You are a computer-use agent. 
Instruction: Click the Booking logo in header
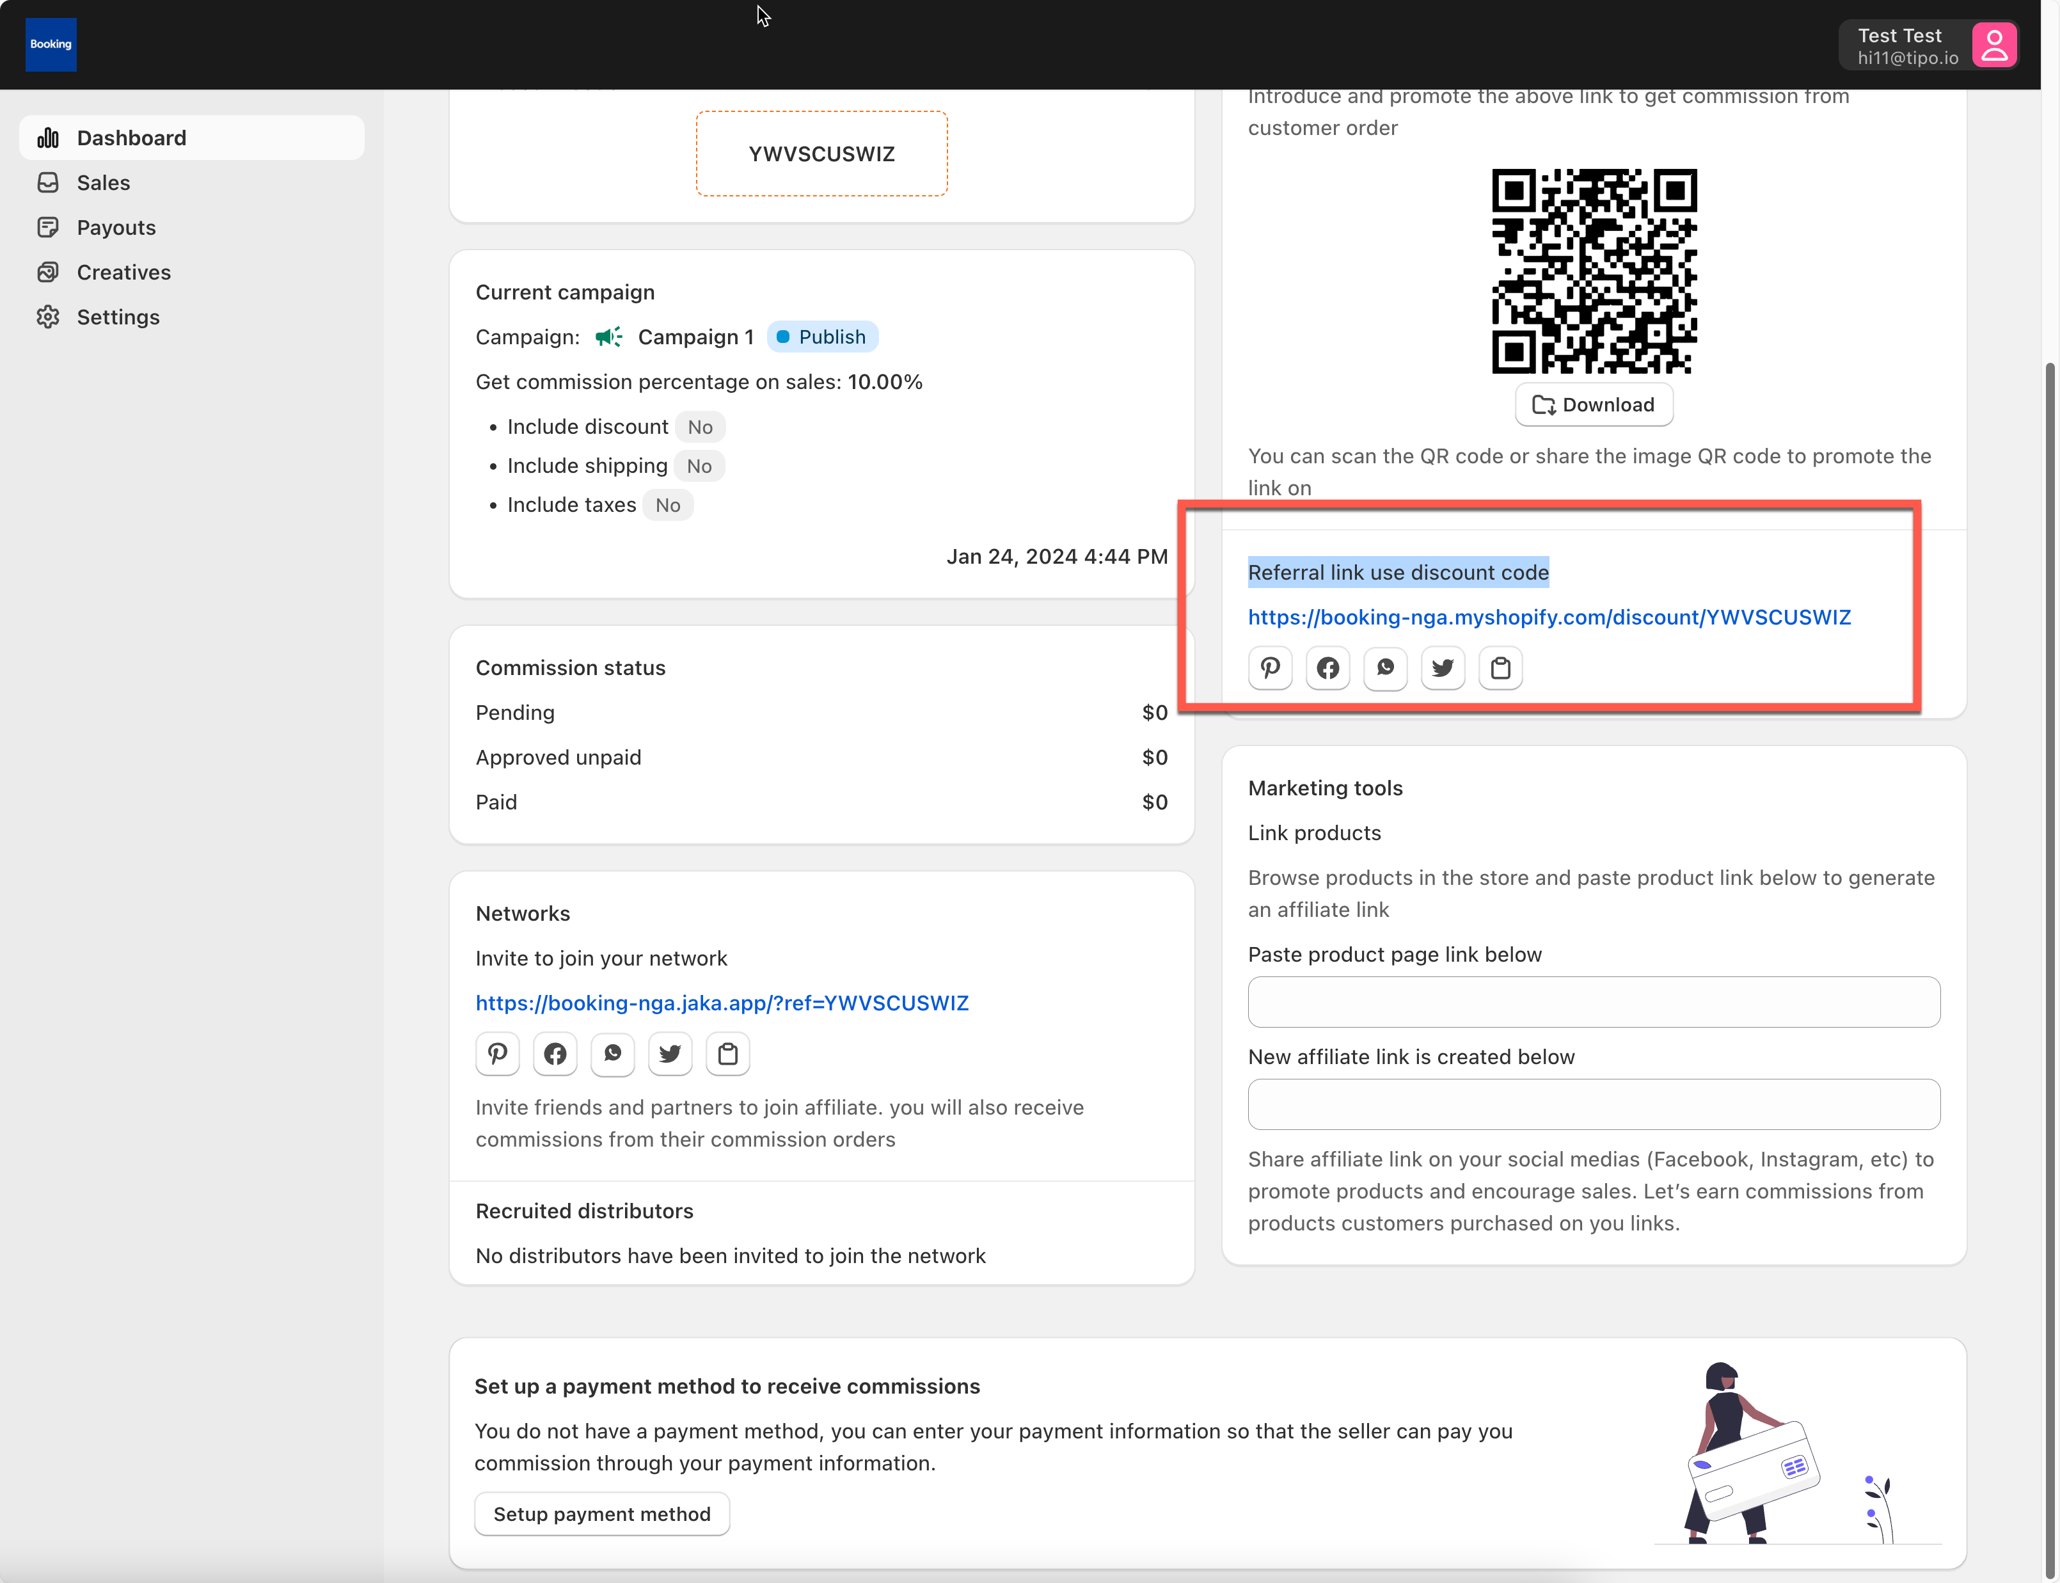[x=51, y=44]
